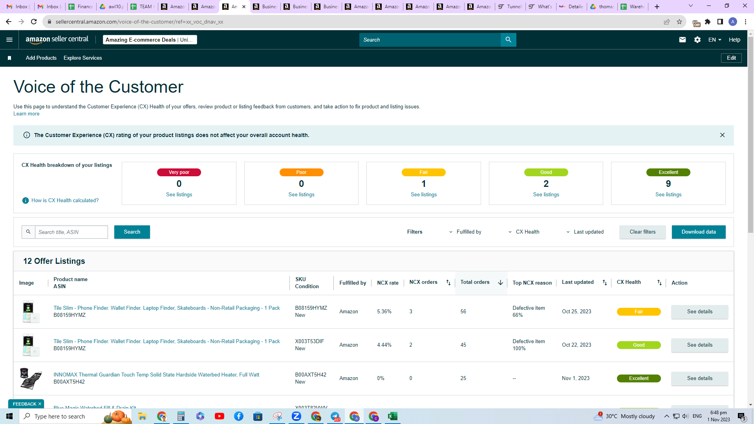See details for SKU B08159HYMZ row
Image resolution: width=754 pixels, height=424 pixels.
(700, 312)
